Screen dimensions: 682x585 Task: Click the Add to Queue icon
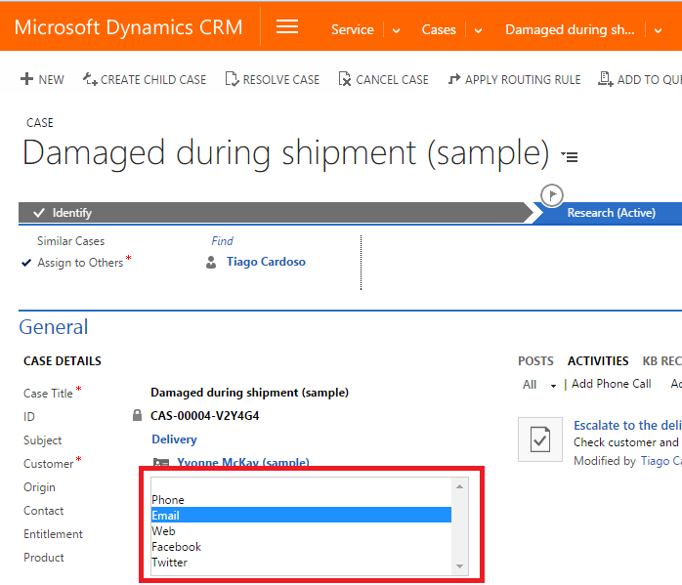tap(606, 79)
